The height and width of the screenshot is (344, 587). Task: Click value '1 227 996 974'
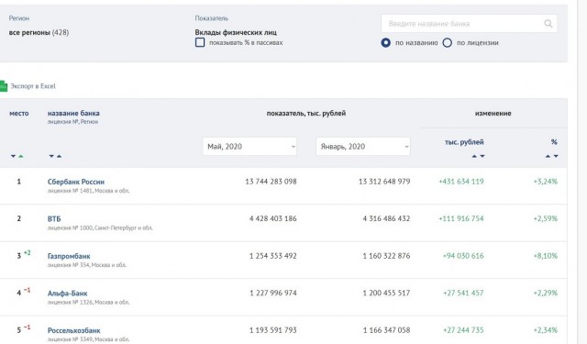point(273,294)
